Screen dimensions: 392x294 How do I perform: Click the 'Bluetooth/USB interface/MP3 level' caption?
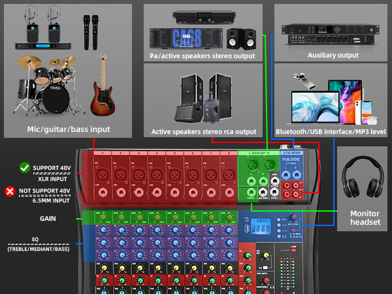click(331, 131)
